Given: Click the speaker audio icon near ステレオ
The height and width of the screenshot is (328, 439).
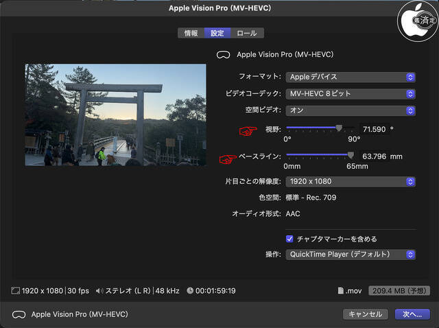Looking at the screenshot, I should coord(100,291).
